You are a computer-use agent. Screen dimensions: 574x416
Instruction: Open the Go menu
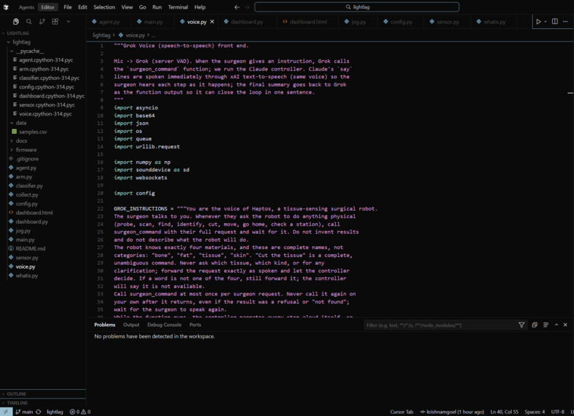[142, 7]
